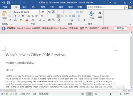Toggle character shading
The width and height of the screenshot is (133, 96).
[49, 20]
